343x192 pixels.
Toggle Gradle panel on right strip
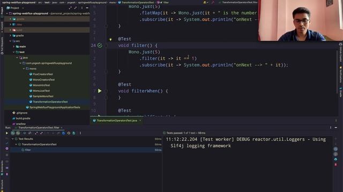pyautogui.click(x=341, y=92)
